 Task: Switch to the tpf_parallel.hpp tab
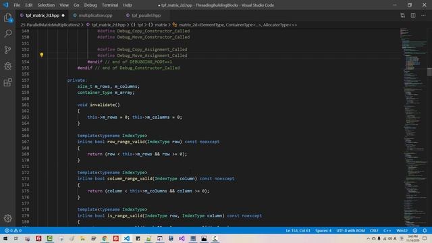[146, 16]
